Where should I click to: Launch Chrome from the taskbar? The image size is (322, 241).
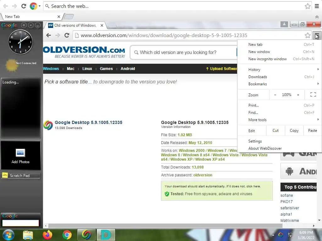[x=67, y=235]
